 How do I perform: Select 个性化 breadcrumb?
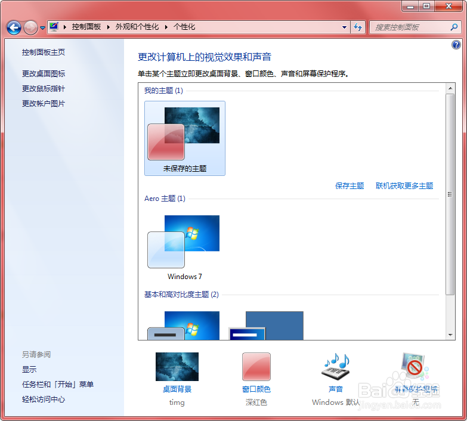tap(184, 27)
